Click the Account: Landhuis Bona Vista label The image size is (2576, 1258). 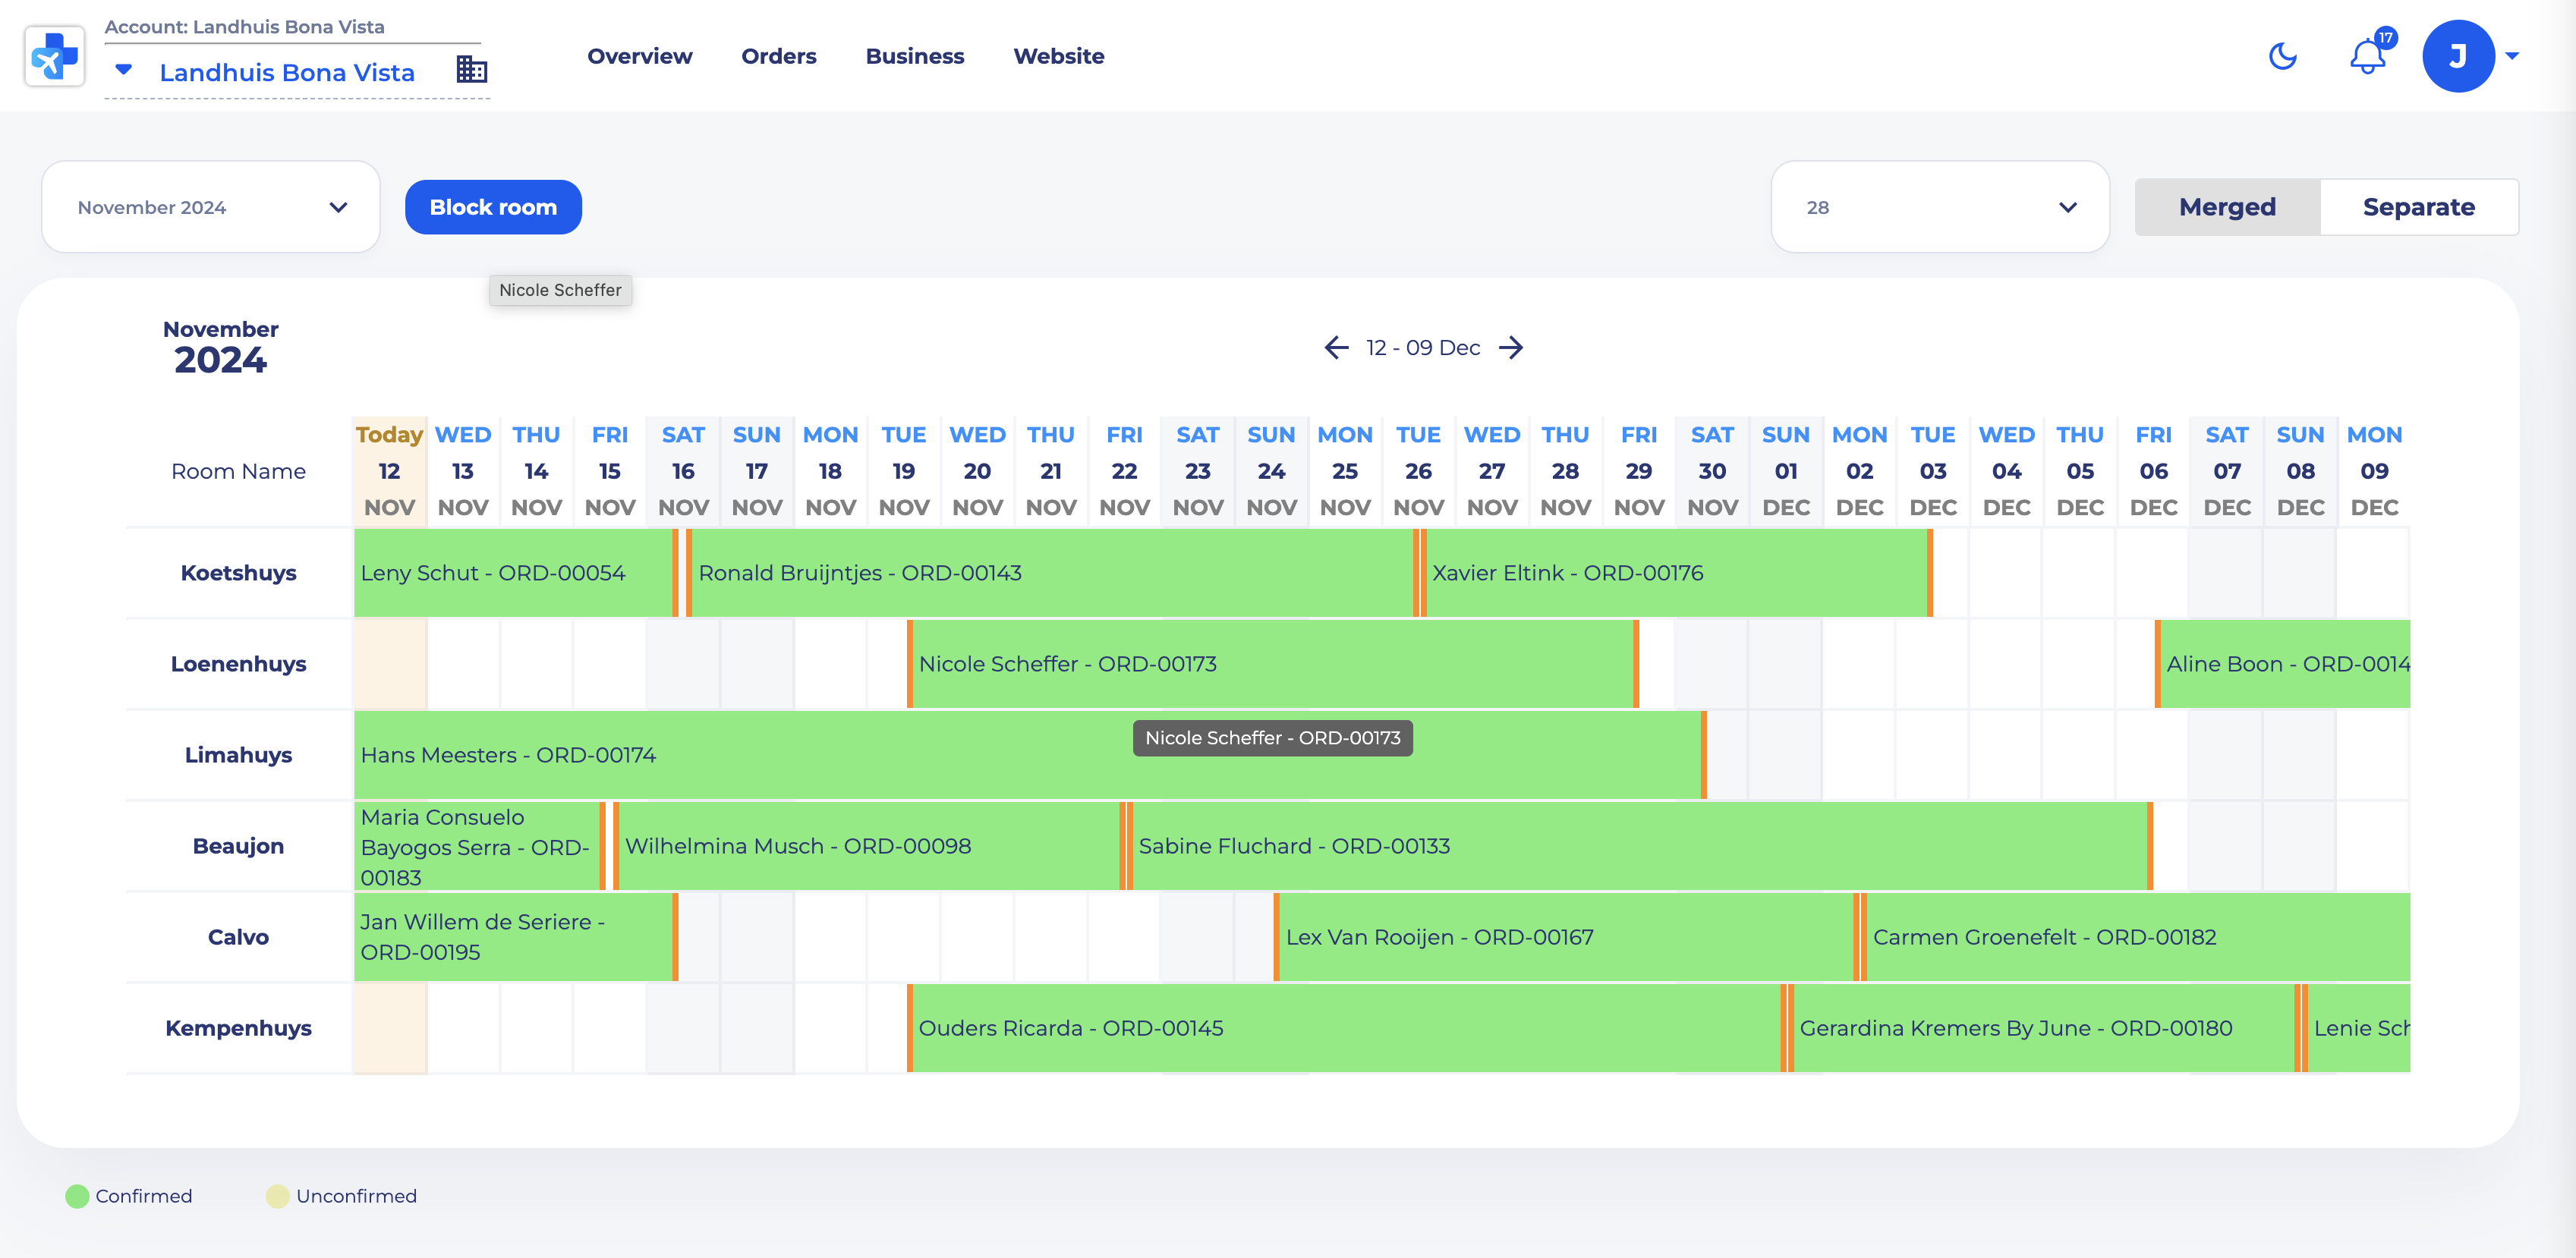coord(244,27)
